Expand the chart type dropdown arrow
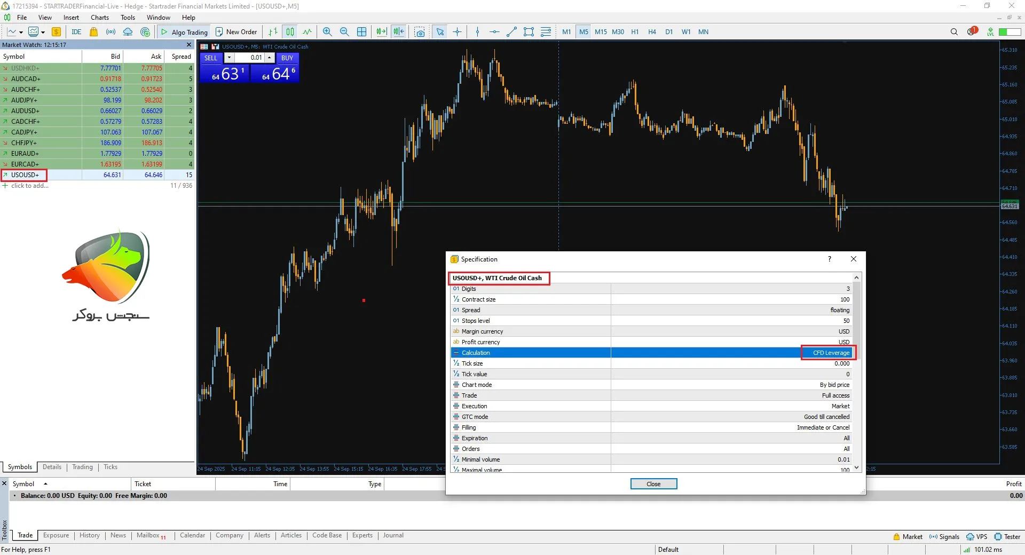Screen dimensions: 1025x555 21,32
